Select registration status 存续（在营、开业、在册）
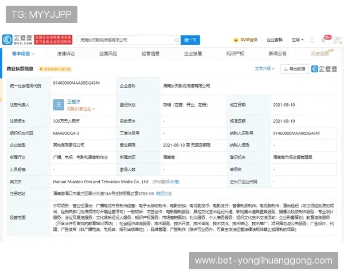 [185, 105]
